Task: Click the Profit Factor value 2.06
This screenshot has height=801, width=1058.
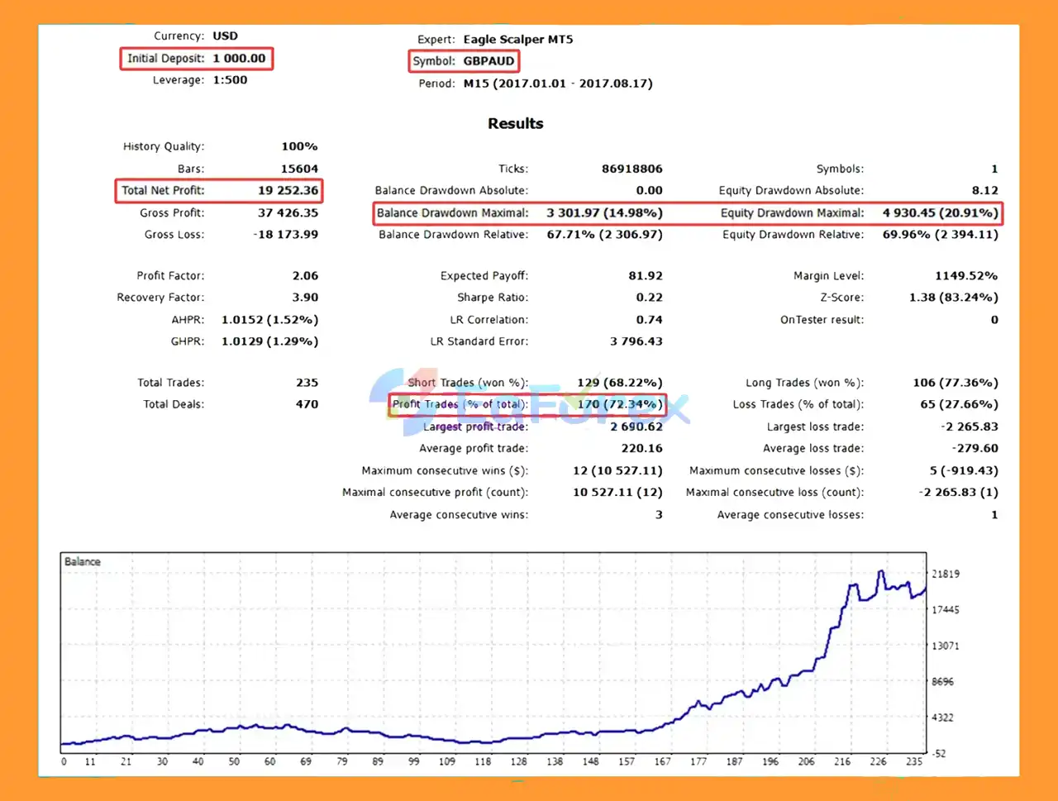Action: pos(305,276)
